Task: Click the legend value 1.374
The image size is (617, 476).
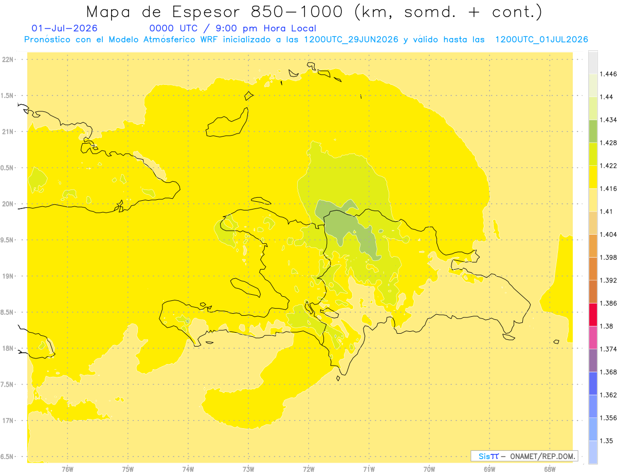Action: click(608, 349)
